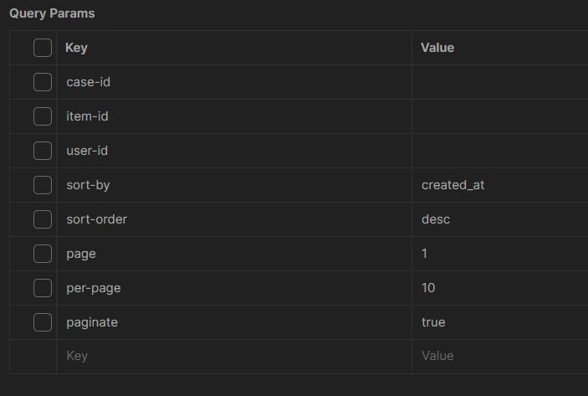This screenshot has width=588, height=396.
Task: Click the empty new Value placeholder field
Action: point(499,356)
